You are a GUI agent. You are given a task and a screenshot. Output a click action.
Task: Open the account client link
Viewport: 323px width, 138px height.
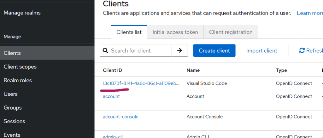[111, 96]
